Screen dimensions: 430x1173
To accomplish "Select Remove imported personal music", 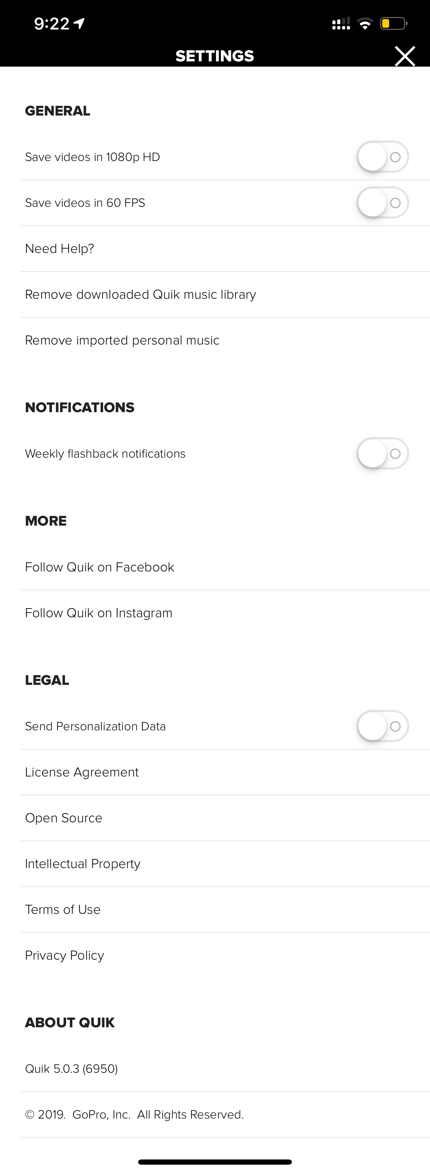I will [225, 340].
